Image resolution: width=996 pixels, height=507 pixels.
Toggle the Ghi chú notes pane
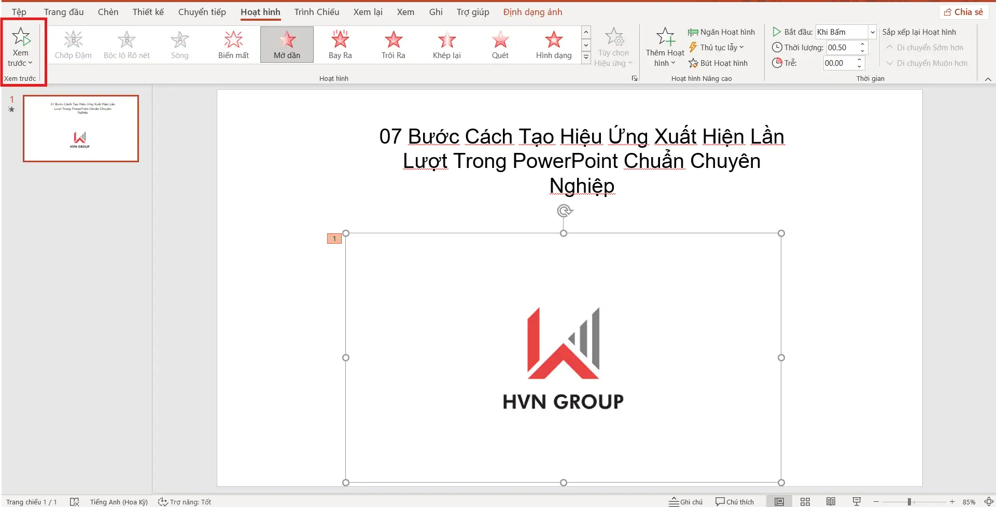point(685,501)
